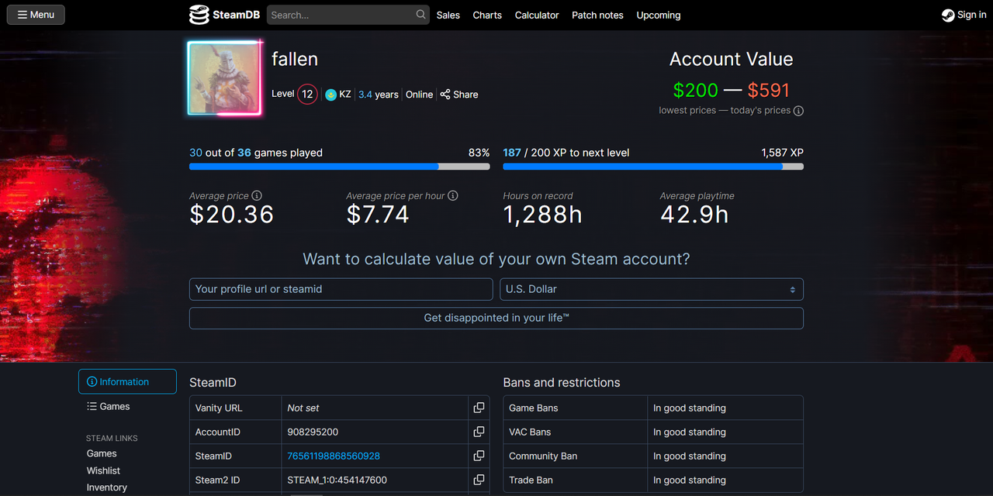This screenshot has height=496, width=993.
Task: Open the Upcoming page
Action: 659,15
